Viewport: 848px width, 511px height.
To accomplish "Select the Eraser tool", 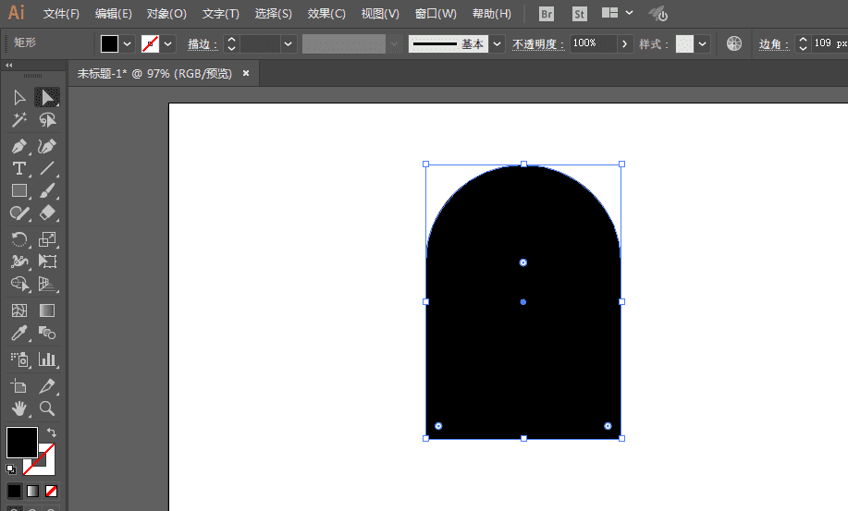I will 47,213.
